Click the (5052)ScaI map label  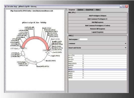tap(23, 66)
